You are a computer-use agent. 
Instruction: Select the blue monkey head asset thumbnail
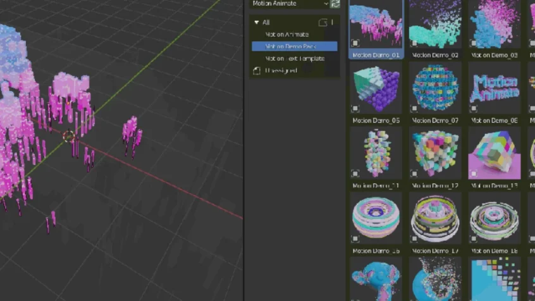(376, 279)
